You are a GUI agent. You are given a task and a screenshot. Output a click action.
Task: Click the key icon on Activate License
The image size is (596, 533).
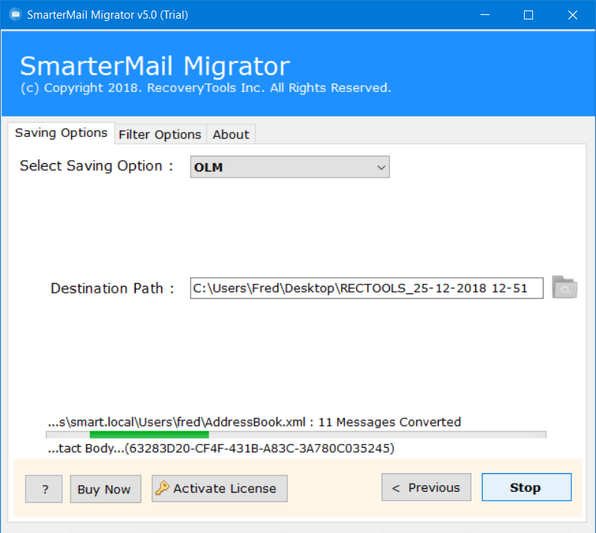pos(162,488)
